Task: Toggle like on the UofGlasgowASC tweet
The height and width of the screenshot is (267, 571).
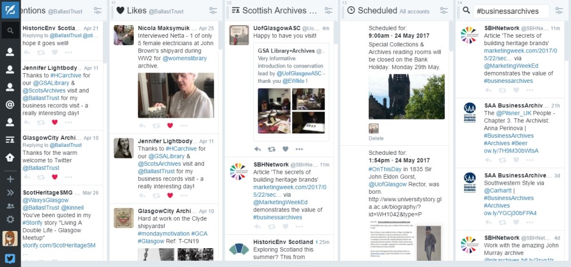Action: pyautogui.click(x=285, y=149)
